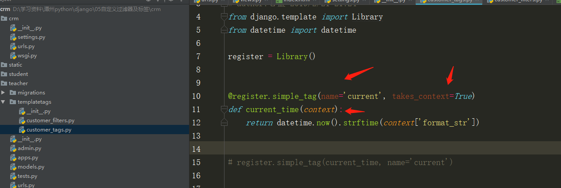Click the static folder icon
The image size is (561, 188).
click(x=4, y=65)
